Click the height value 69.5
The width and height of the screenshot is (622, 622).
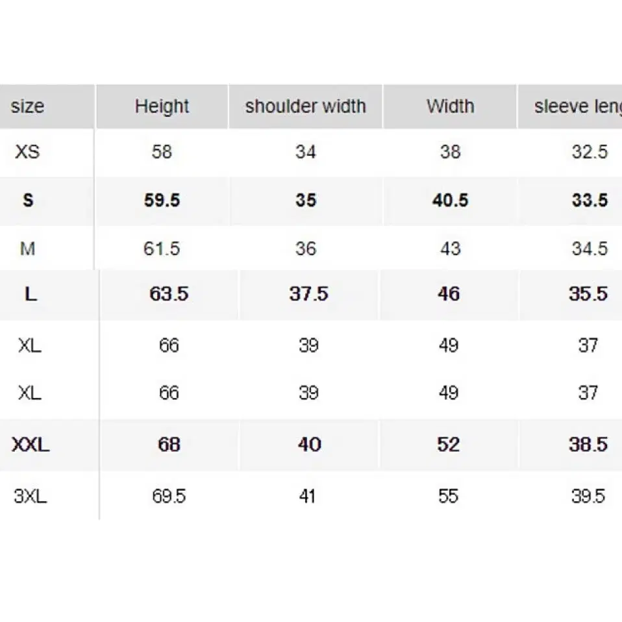tap(169, 496)
